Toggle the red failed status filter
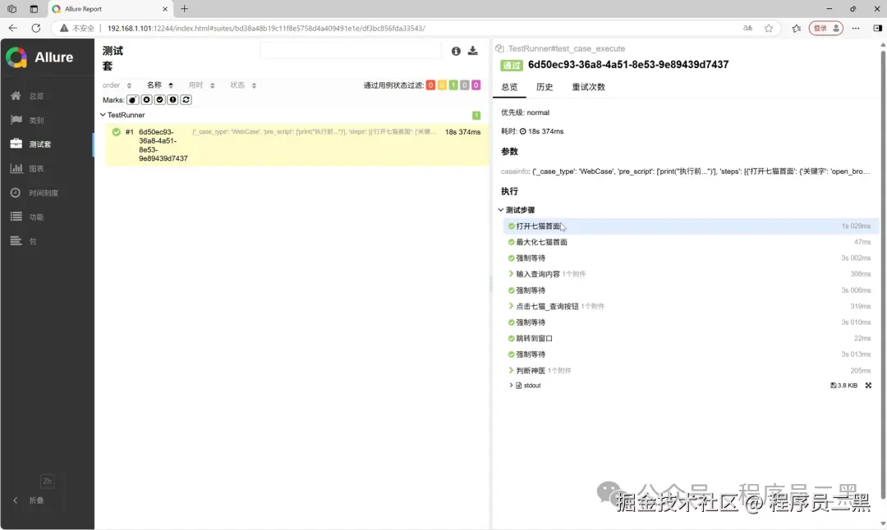This screenshot has width=887, height=530. (x=430, y=85)
